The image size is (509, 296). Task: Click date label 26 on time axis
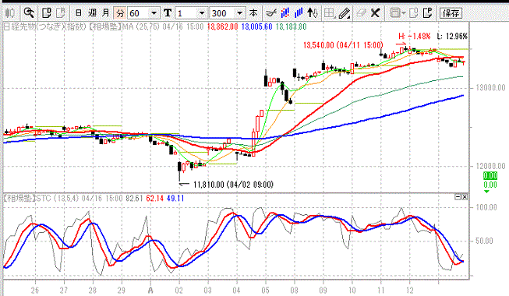click(x=35, y=290)
